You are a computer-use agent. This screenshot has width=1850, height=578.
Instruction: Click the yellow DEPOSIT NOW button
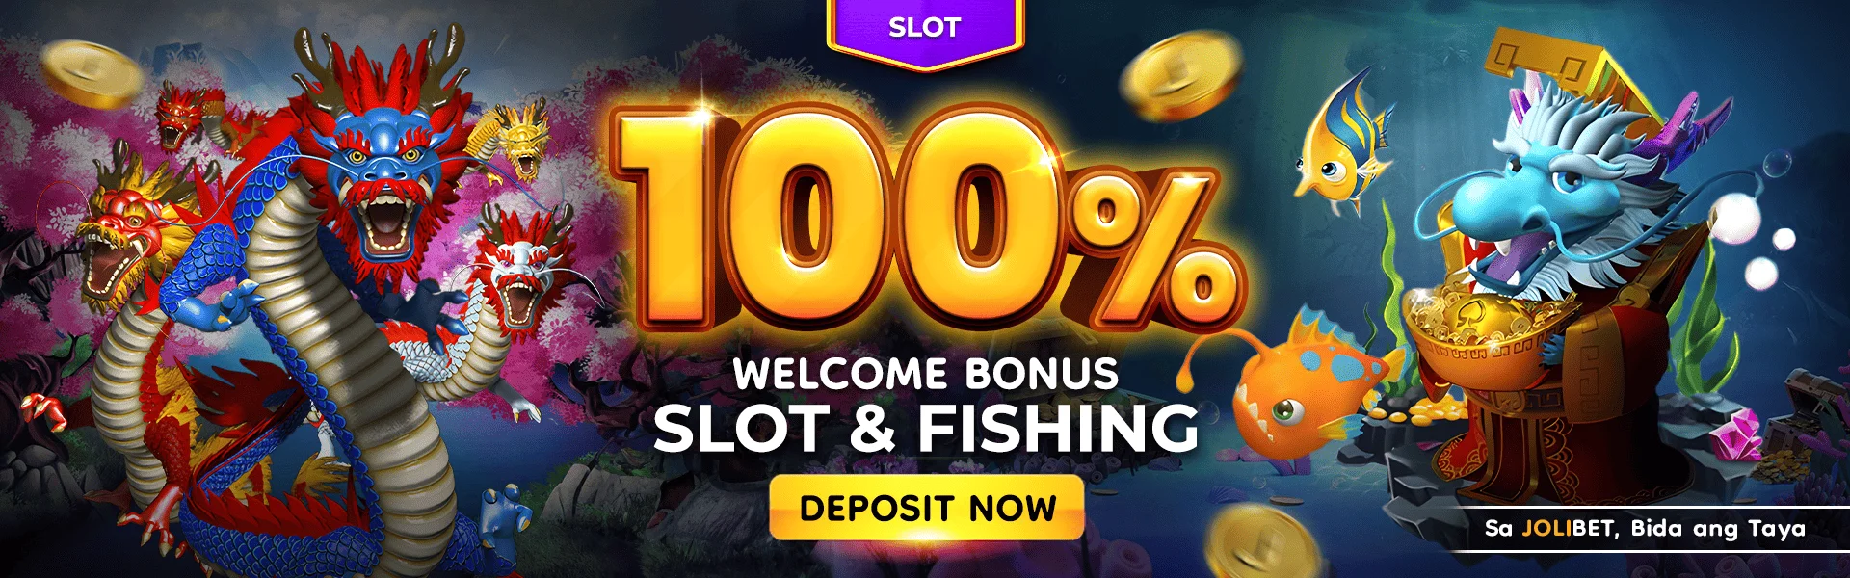coord(927,508)
